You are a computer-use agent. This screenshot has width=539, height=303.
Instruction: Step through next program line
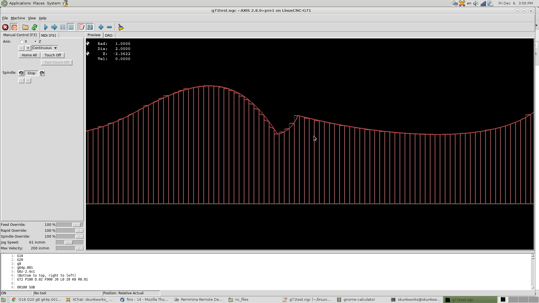tap(54, 27)
